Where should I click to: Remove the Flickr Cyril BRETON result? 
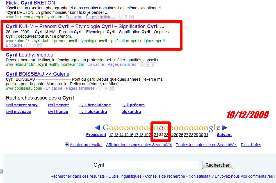point(131,17)
